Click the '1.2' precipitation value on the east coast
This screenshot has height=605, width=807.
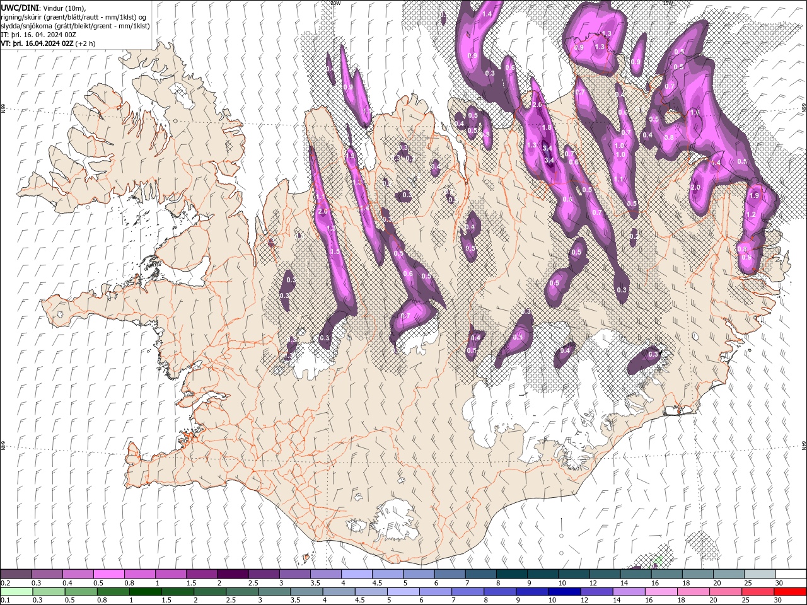pyautogui.click(x=751, y=215)
